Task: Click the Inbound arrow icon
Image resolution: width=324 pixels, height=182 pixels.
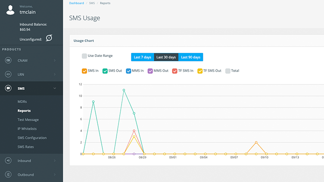Action: click(8, 160)
